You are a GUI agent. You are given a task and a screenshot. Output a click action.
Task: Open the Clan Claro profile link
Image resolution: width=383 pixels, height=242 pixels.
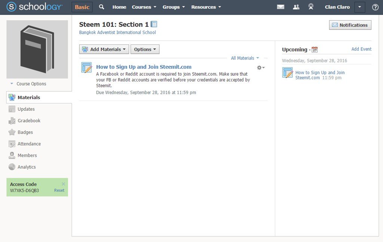pos(337,7)
